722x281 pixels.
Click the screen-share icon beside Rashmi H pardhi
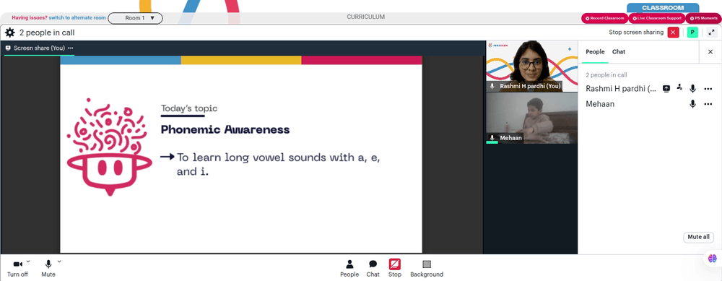coord(666,89)
